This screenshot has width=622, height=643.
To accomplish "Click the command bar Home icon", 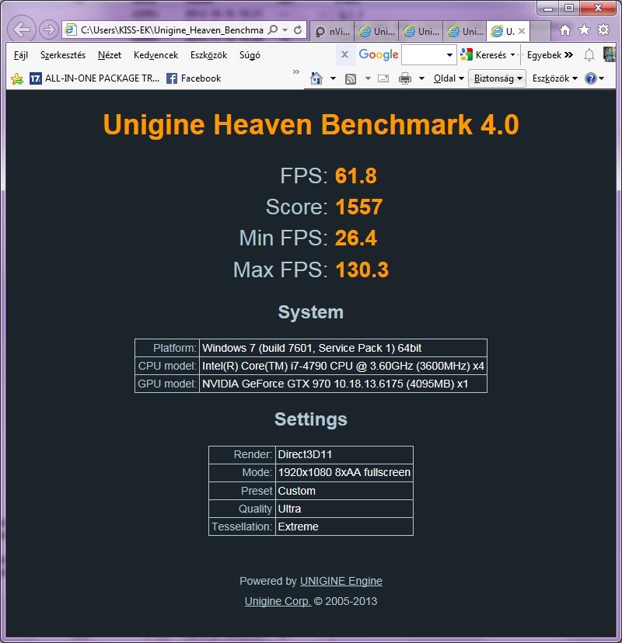I will point(316,78).
